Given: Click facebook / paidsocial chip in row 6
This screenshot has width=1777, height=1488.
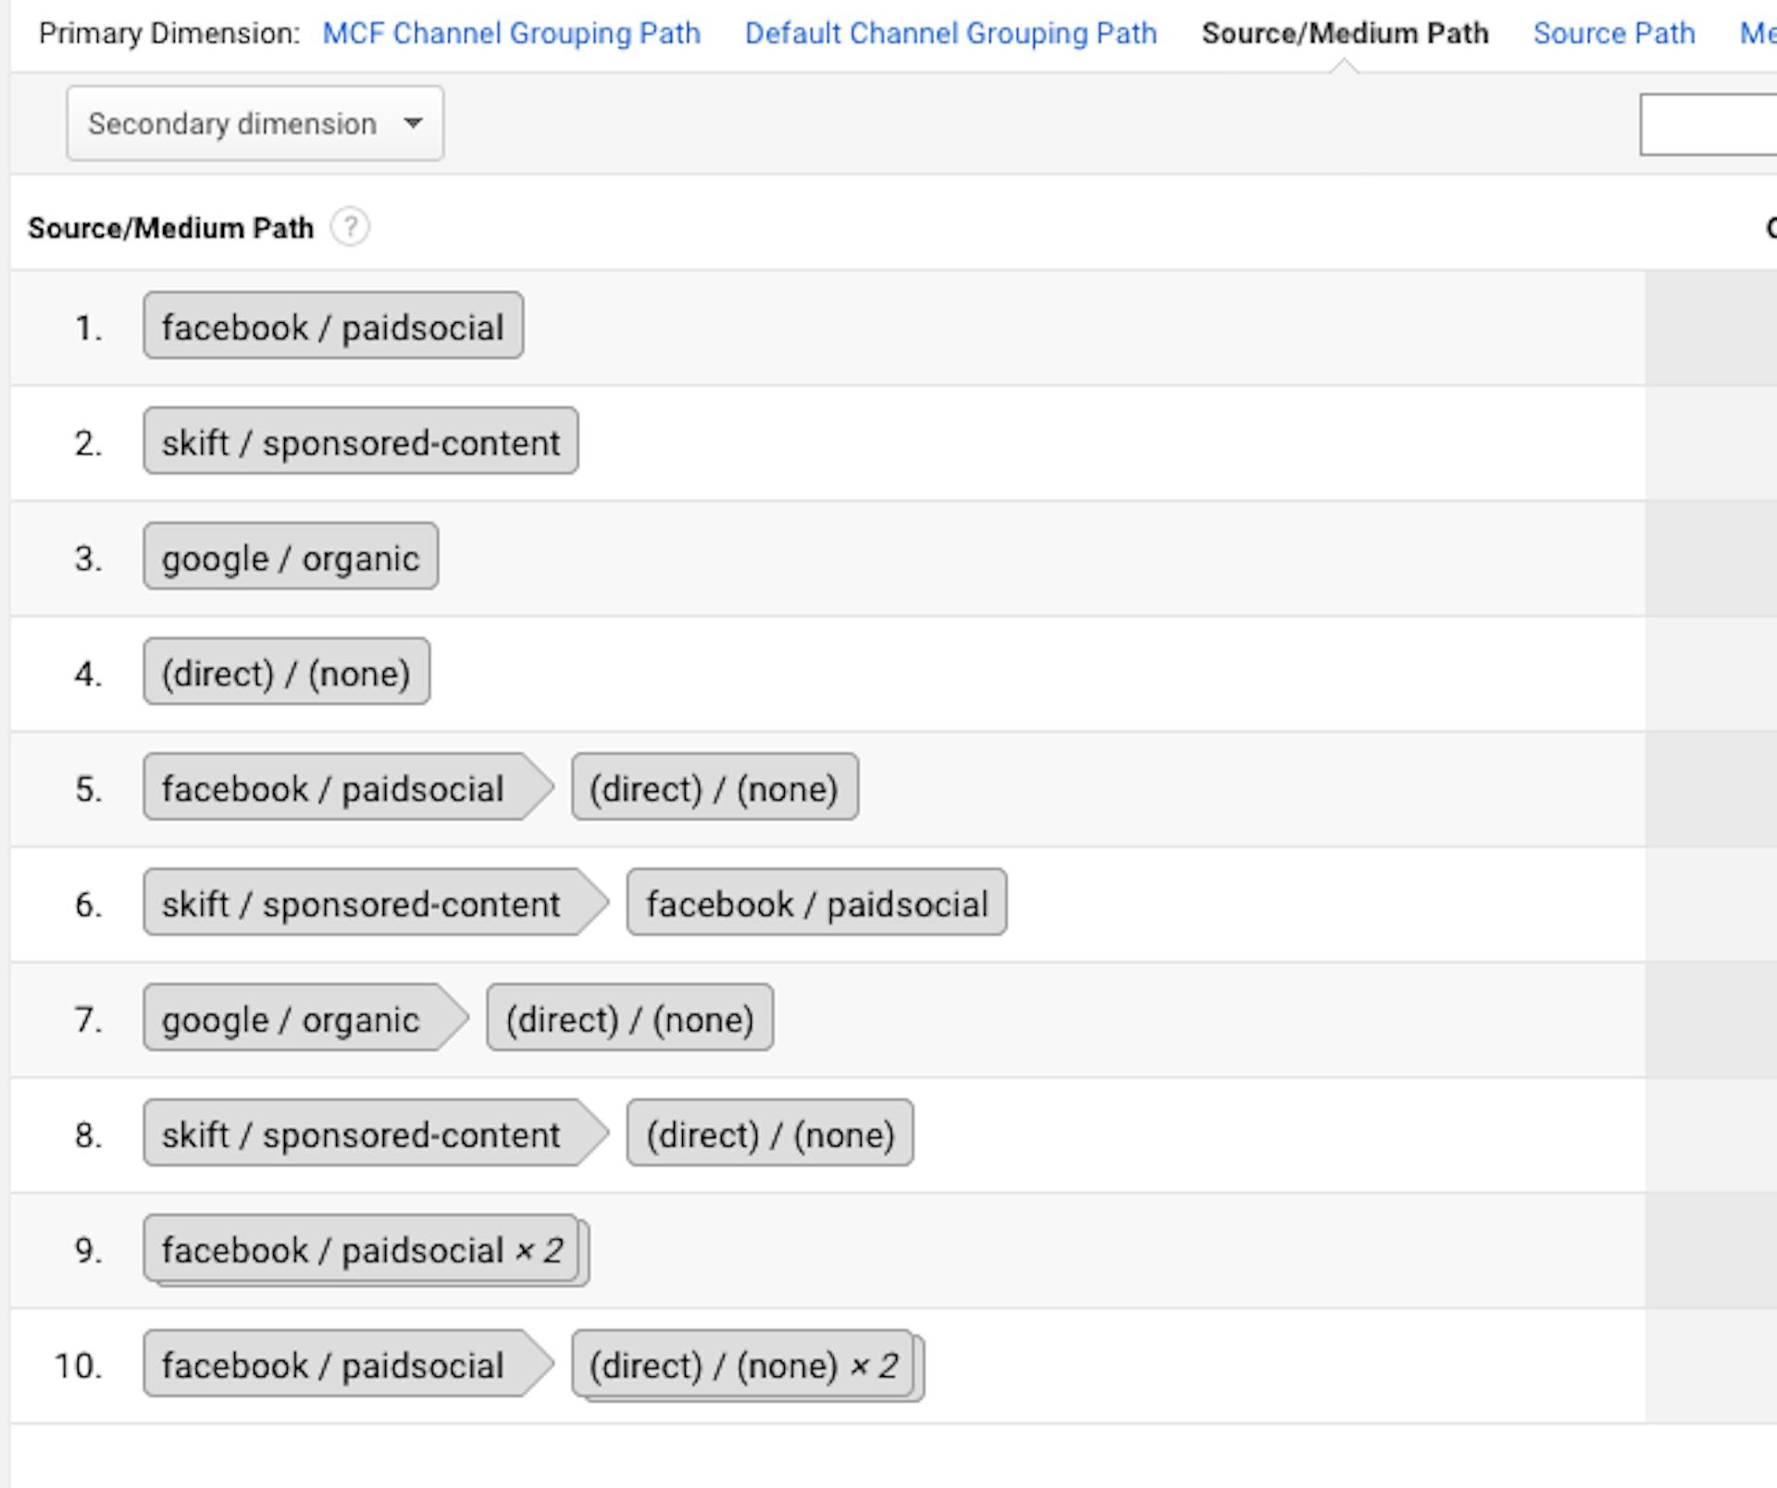Looking at the screenshot, I should tap(816, 902).
